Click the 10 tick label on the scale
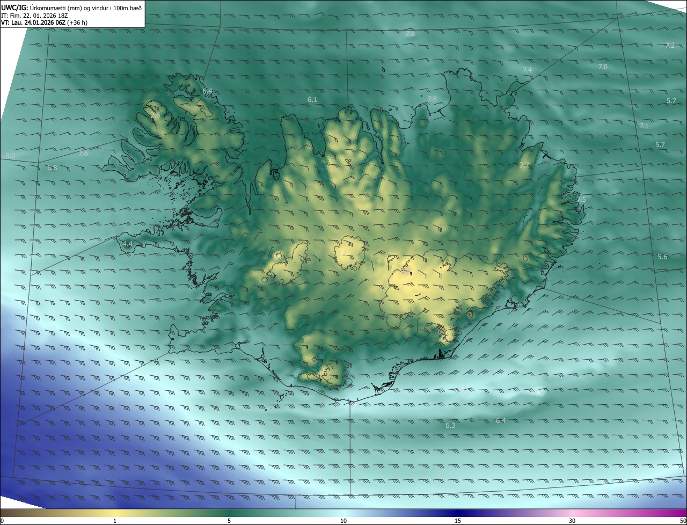This screenshot has width=687, height=525. [x=343, y=521]
